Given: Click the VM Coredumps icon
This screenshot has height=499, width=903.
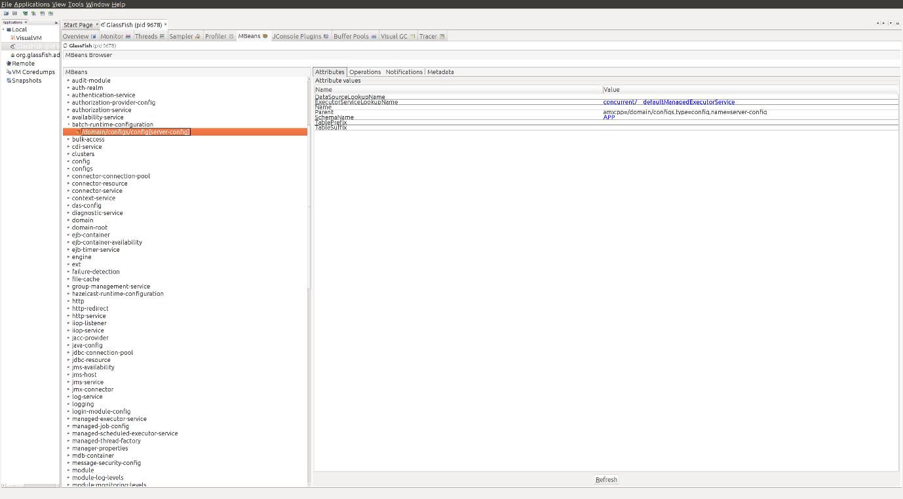Looking at the screenshot, I should pyautogui.click(x=9, y=72).
